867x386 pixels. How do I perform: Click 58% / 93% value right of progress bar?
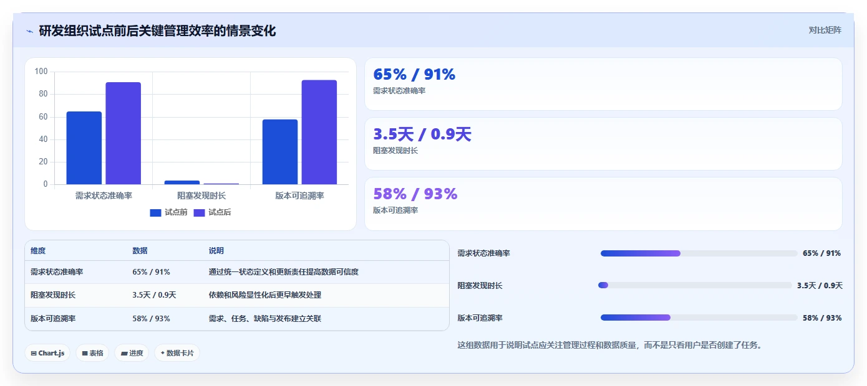pos(822,318)
